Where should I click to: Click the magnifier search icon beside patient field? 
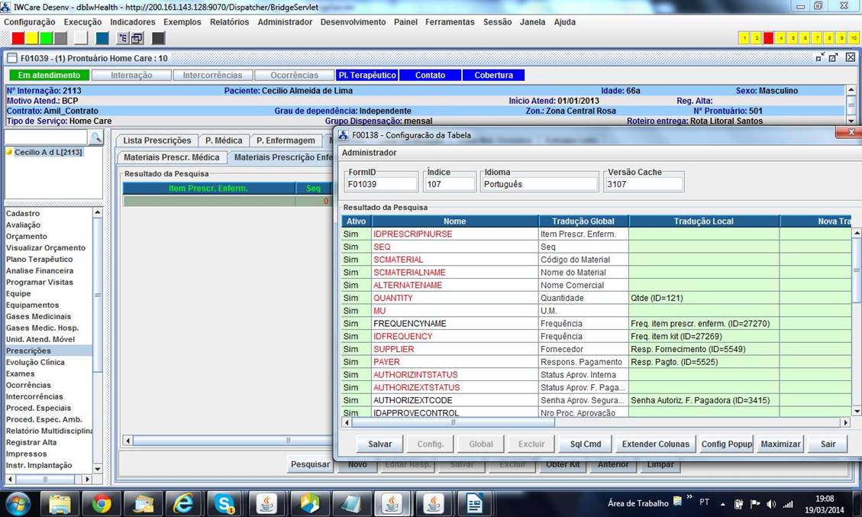click(96, 137)
